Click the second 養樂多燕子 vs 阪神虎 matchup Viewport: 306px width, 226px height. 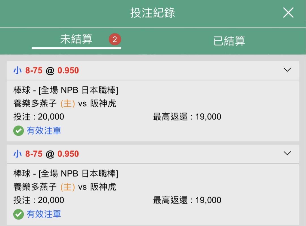(x=65, y=187)
